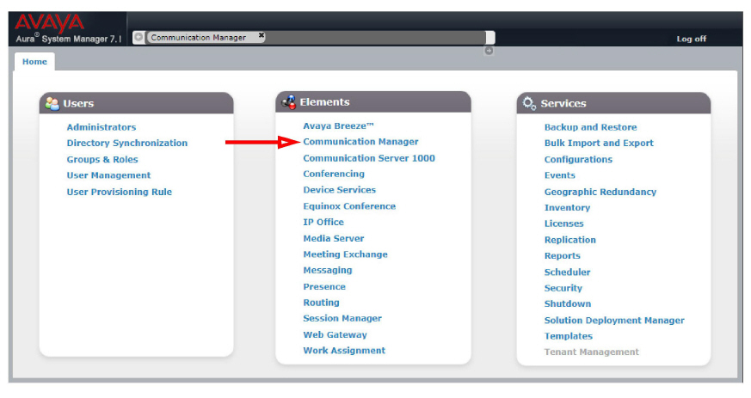The height and width of the screenshot is (398, 751).
Task: Open Session Manager
Action: 342,319
